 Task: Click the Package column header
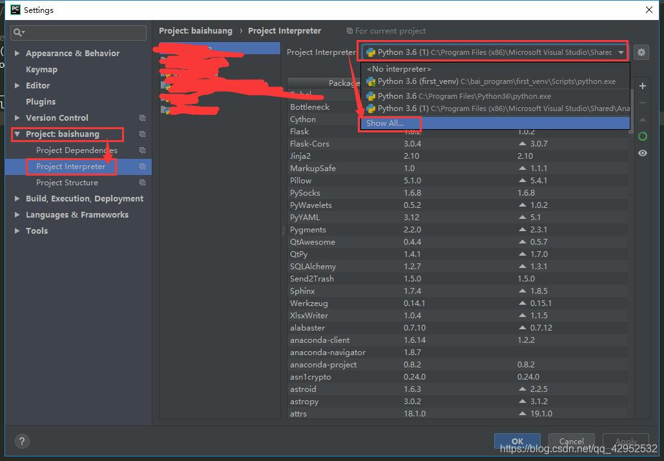[344, 83]
